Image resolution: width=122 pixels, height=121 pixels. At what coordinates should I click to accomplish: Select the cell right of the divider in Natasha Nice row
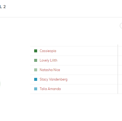pos(120,70)
